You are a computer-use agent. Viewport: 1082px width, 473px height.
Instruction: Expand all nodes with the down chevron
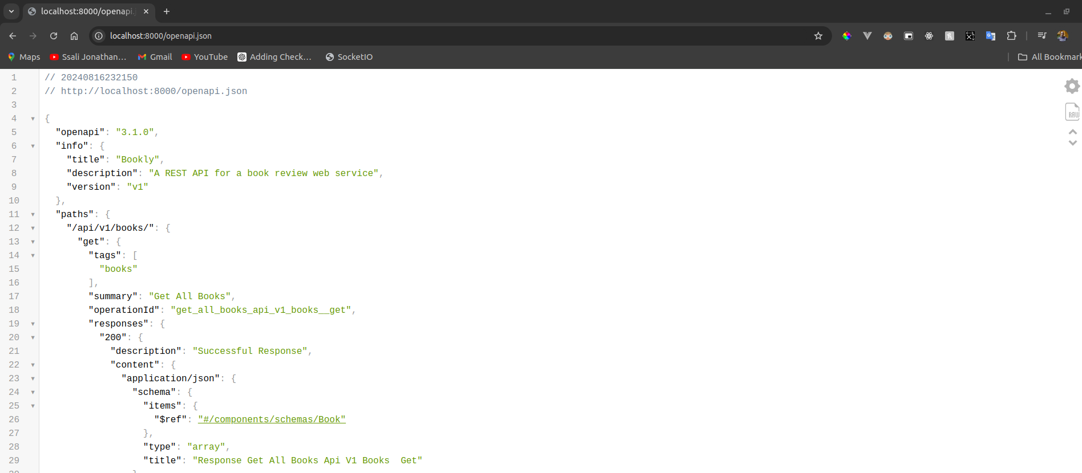tap(1073, 143)
